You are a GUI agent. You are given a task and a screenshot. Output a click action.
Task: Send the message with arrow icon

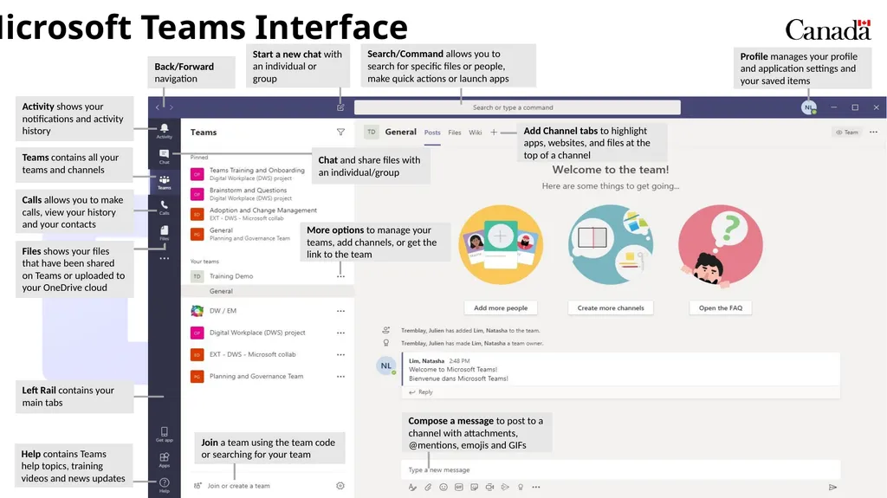coord(832,487)
